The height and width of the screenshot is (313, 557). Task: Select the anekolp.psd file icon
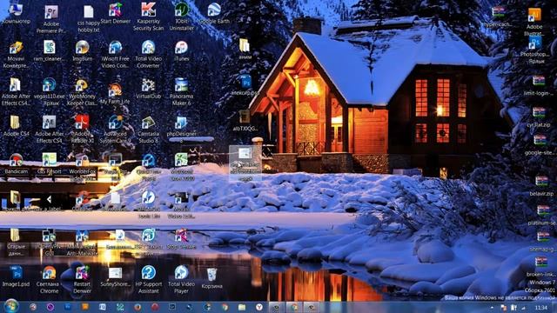245,85
